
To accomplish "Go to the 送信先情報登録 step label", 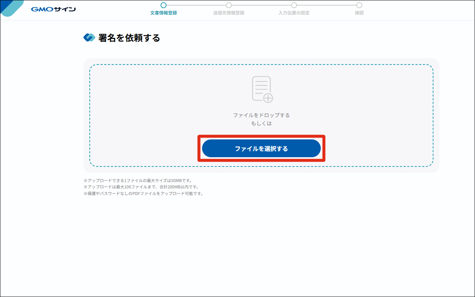I will (x=229, y=13).
